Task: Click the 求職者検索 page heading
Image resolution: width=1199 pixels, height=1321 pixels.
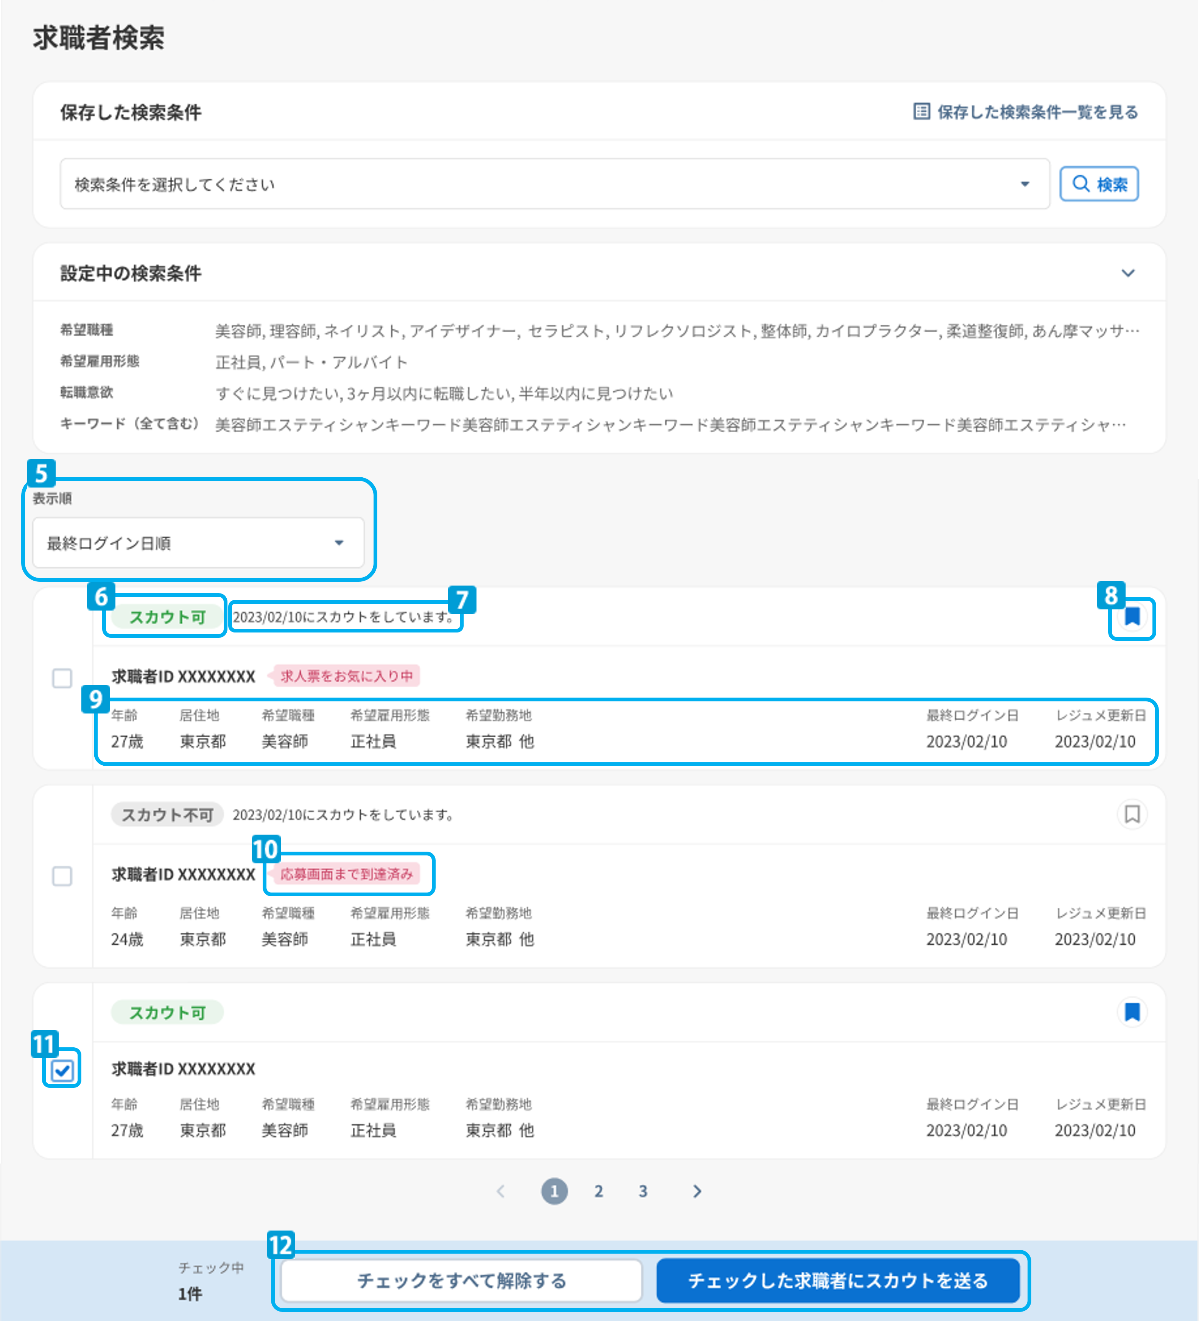Action: point(99,37)
